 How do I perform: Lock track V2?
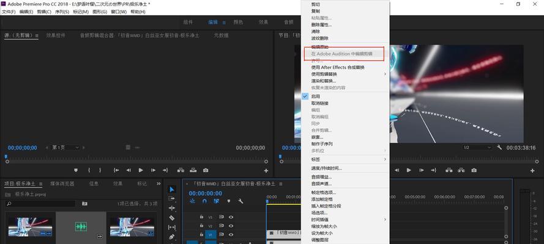pos(201,225)
